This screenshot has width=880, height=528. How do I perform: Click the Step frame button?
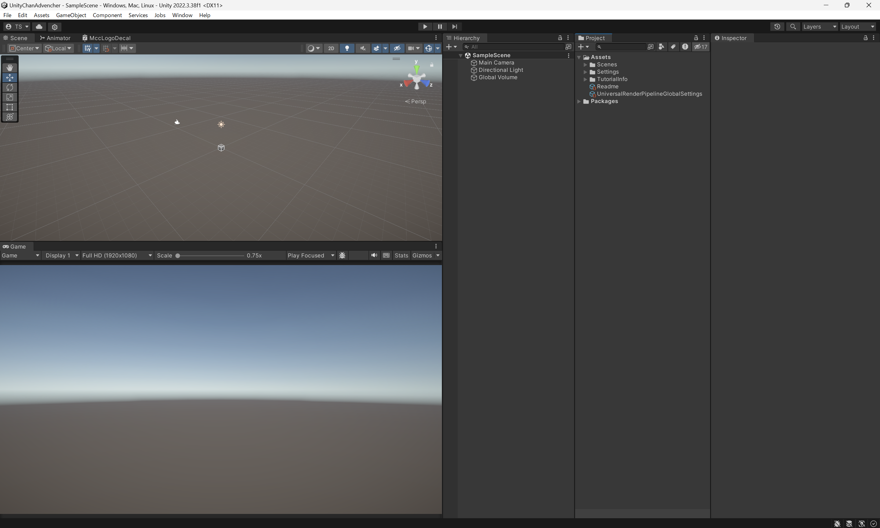[x=454, y=27]
